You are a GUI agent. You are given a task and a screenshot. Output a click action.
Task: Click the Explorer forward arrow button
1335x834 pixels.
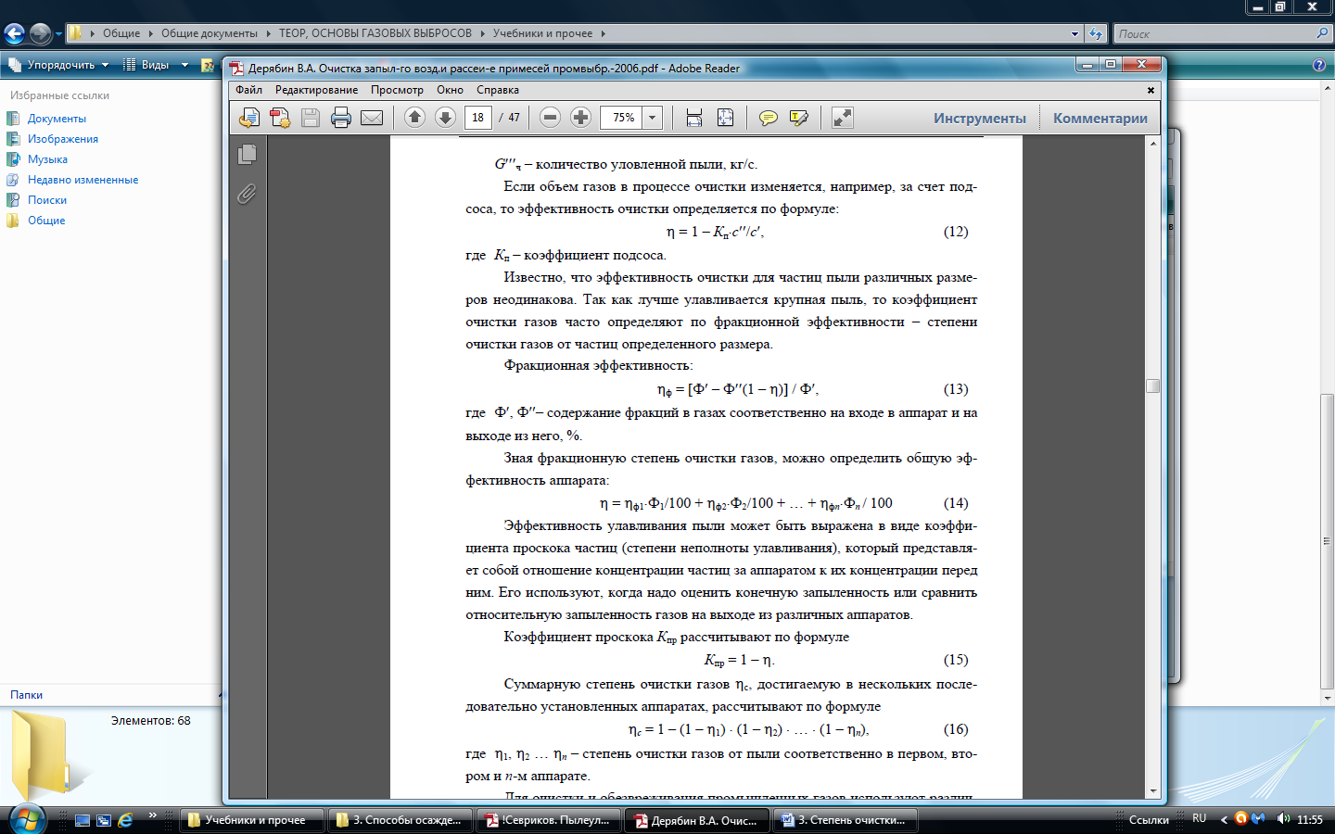(40, 34)
